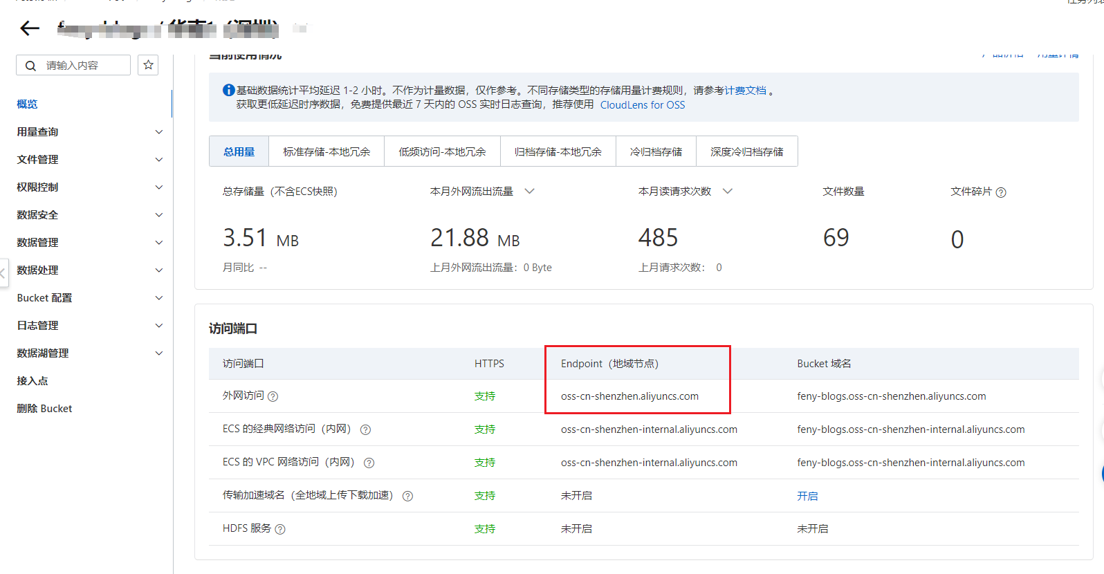Click the help icon beside 外网访问
Screen dimensions: 1104x574
273,396
